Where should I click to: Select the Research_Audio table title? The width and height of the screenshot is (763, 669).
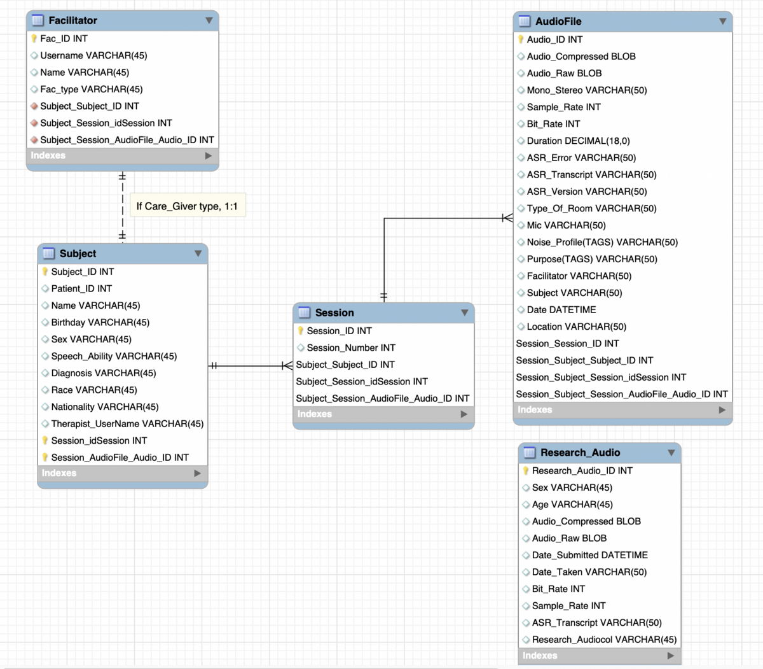(581, 453)
